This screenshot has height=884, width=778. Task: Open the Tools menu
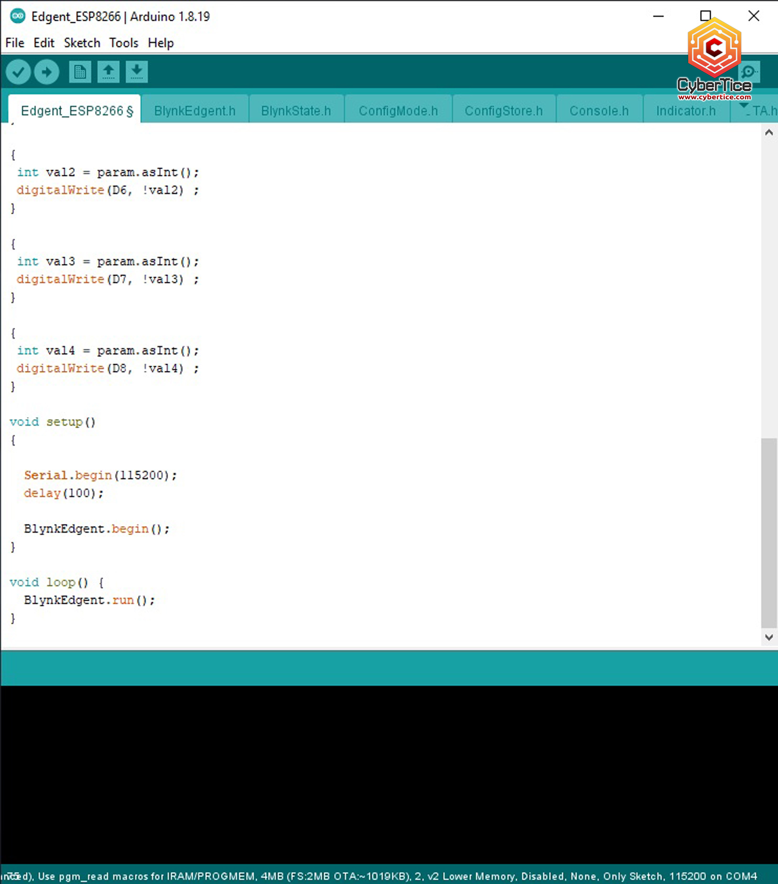pyautogui.click(x=123, y=43)
